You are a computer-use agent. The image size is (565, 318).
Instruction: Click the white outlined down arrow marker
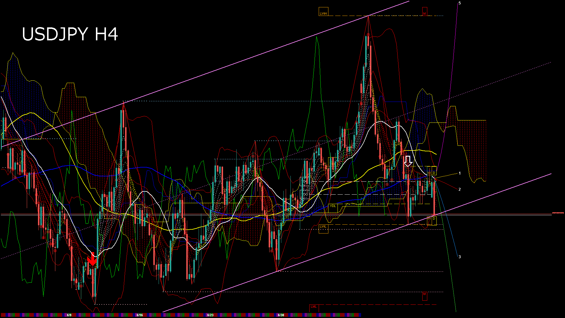[x=408, y=161]
